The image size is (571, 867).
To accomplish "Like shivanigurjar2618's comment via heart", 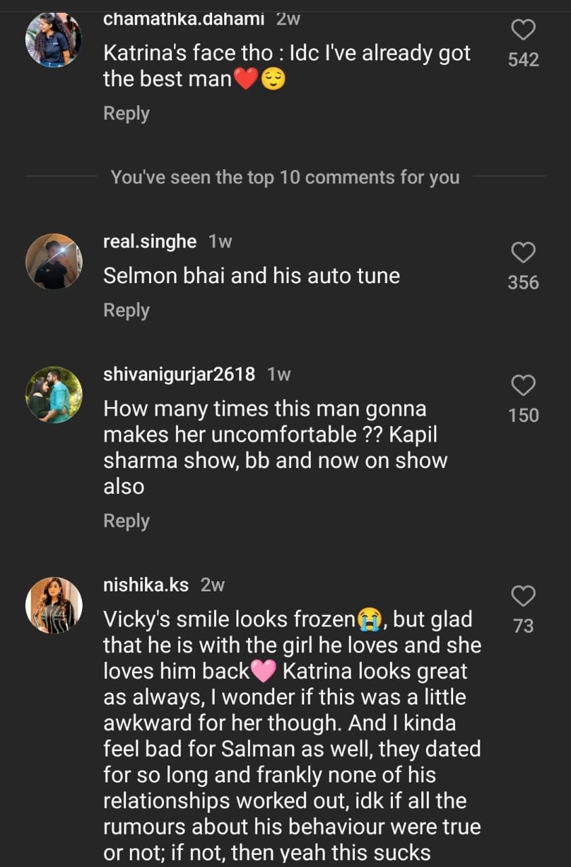I will pyautogui.click(x=523, y=385).
